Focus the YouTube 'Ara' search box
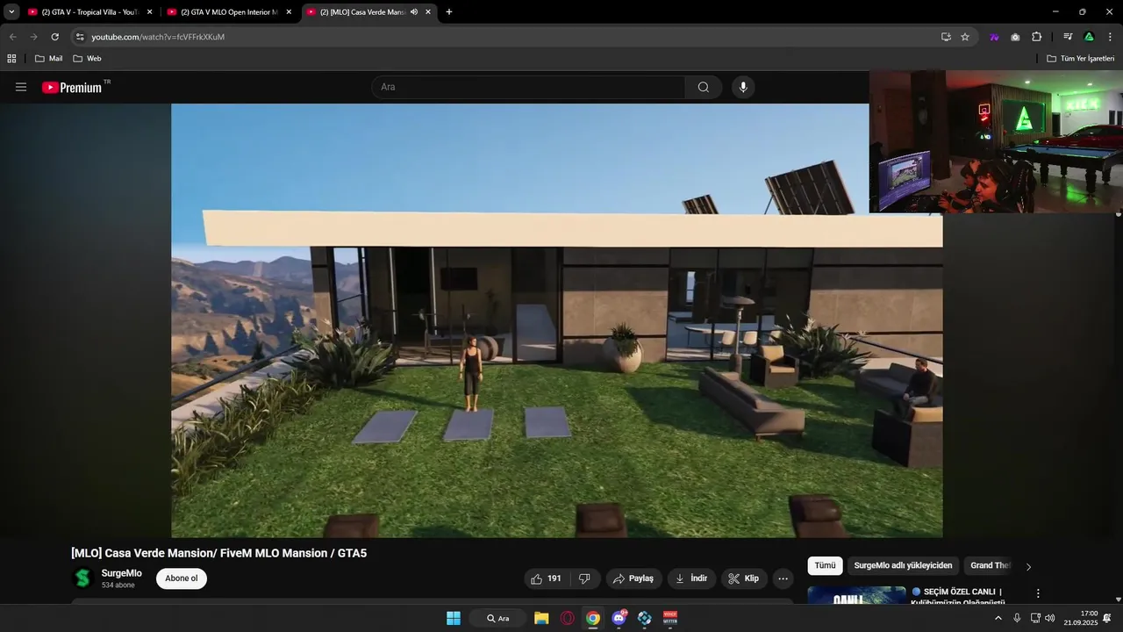The width and height of the screenshot is (1123, 632). 528,87
